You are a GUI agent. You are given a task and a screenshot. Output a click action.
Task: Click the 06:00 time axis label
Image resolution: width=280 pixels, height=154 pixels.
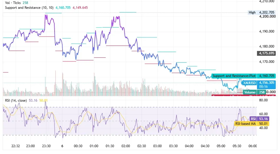point(253,146)
